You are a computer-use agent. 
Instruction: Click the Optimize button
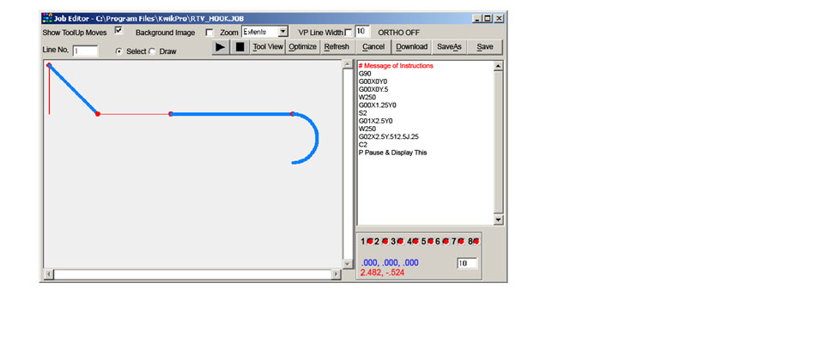point(303,47)
